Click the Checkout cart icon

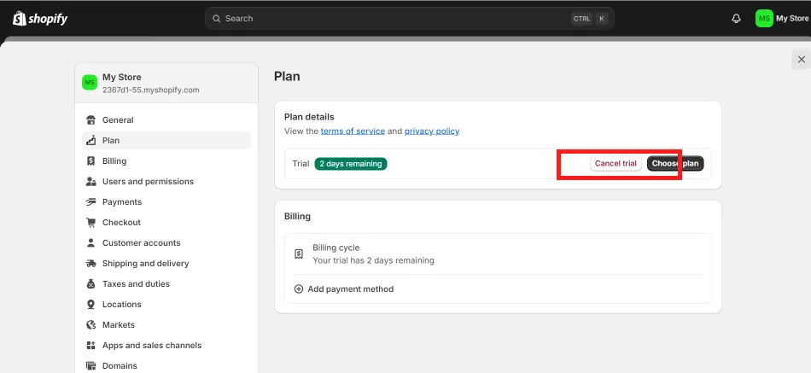point(91,223)
